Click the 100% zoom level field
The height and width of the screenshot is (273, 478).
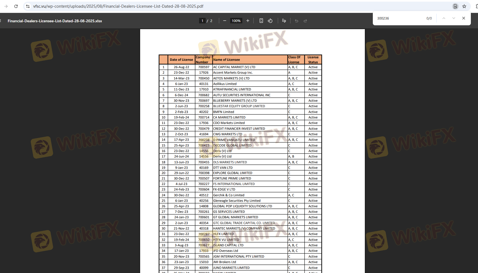point(236,21)
